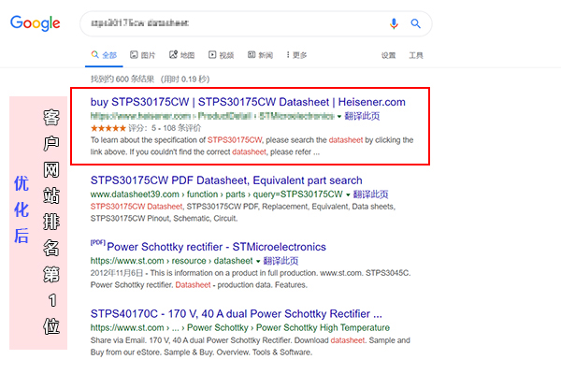Expand dropdown arrow beside Heisener URL
The image size is (561, 374).
click(x=339, y=117)
